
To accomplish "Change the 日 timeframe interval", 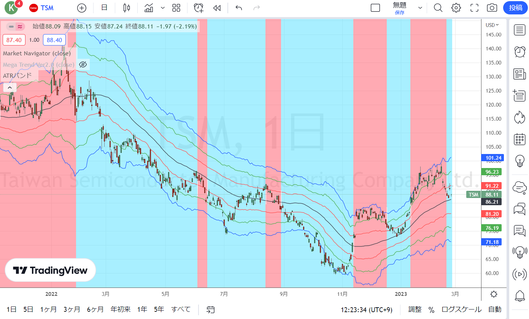I will [x=104, y=8].
